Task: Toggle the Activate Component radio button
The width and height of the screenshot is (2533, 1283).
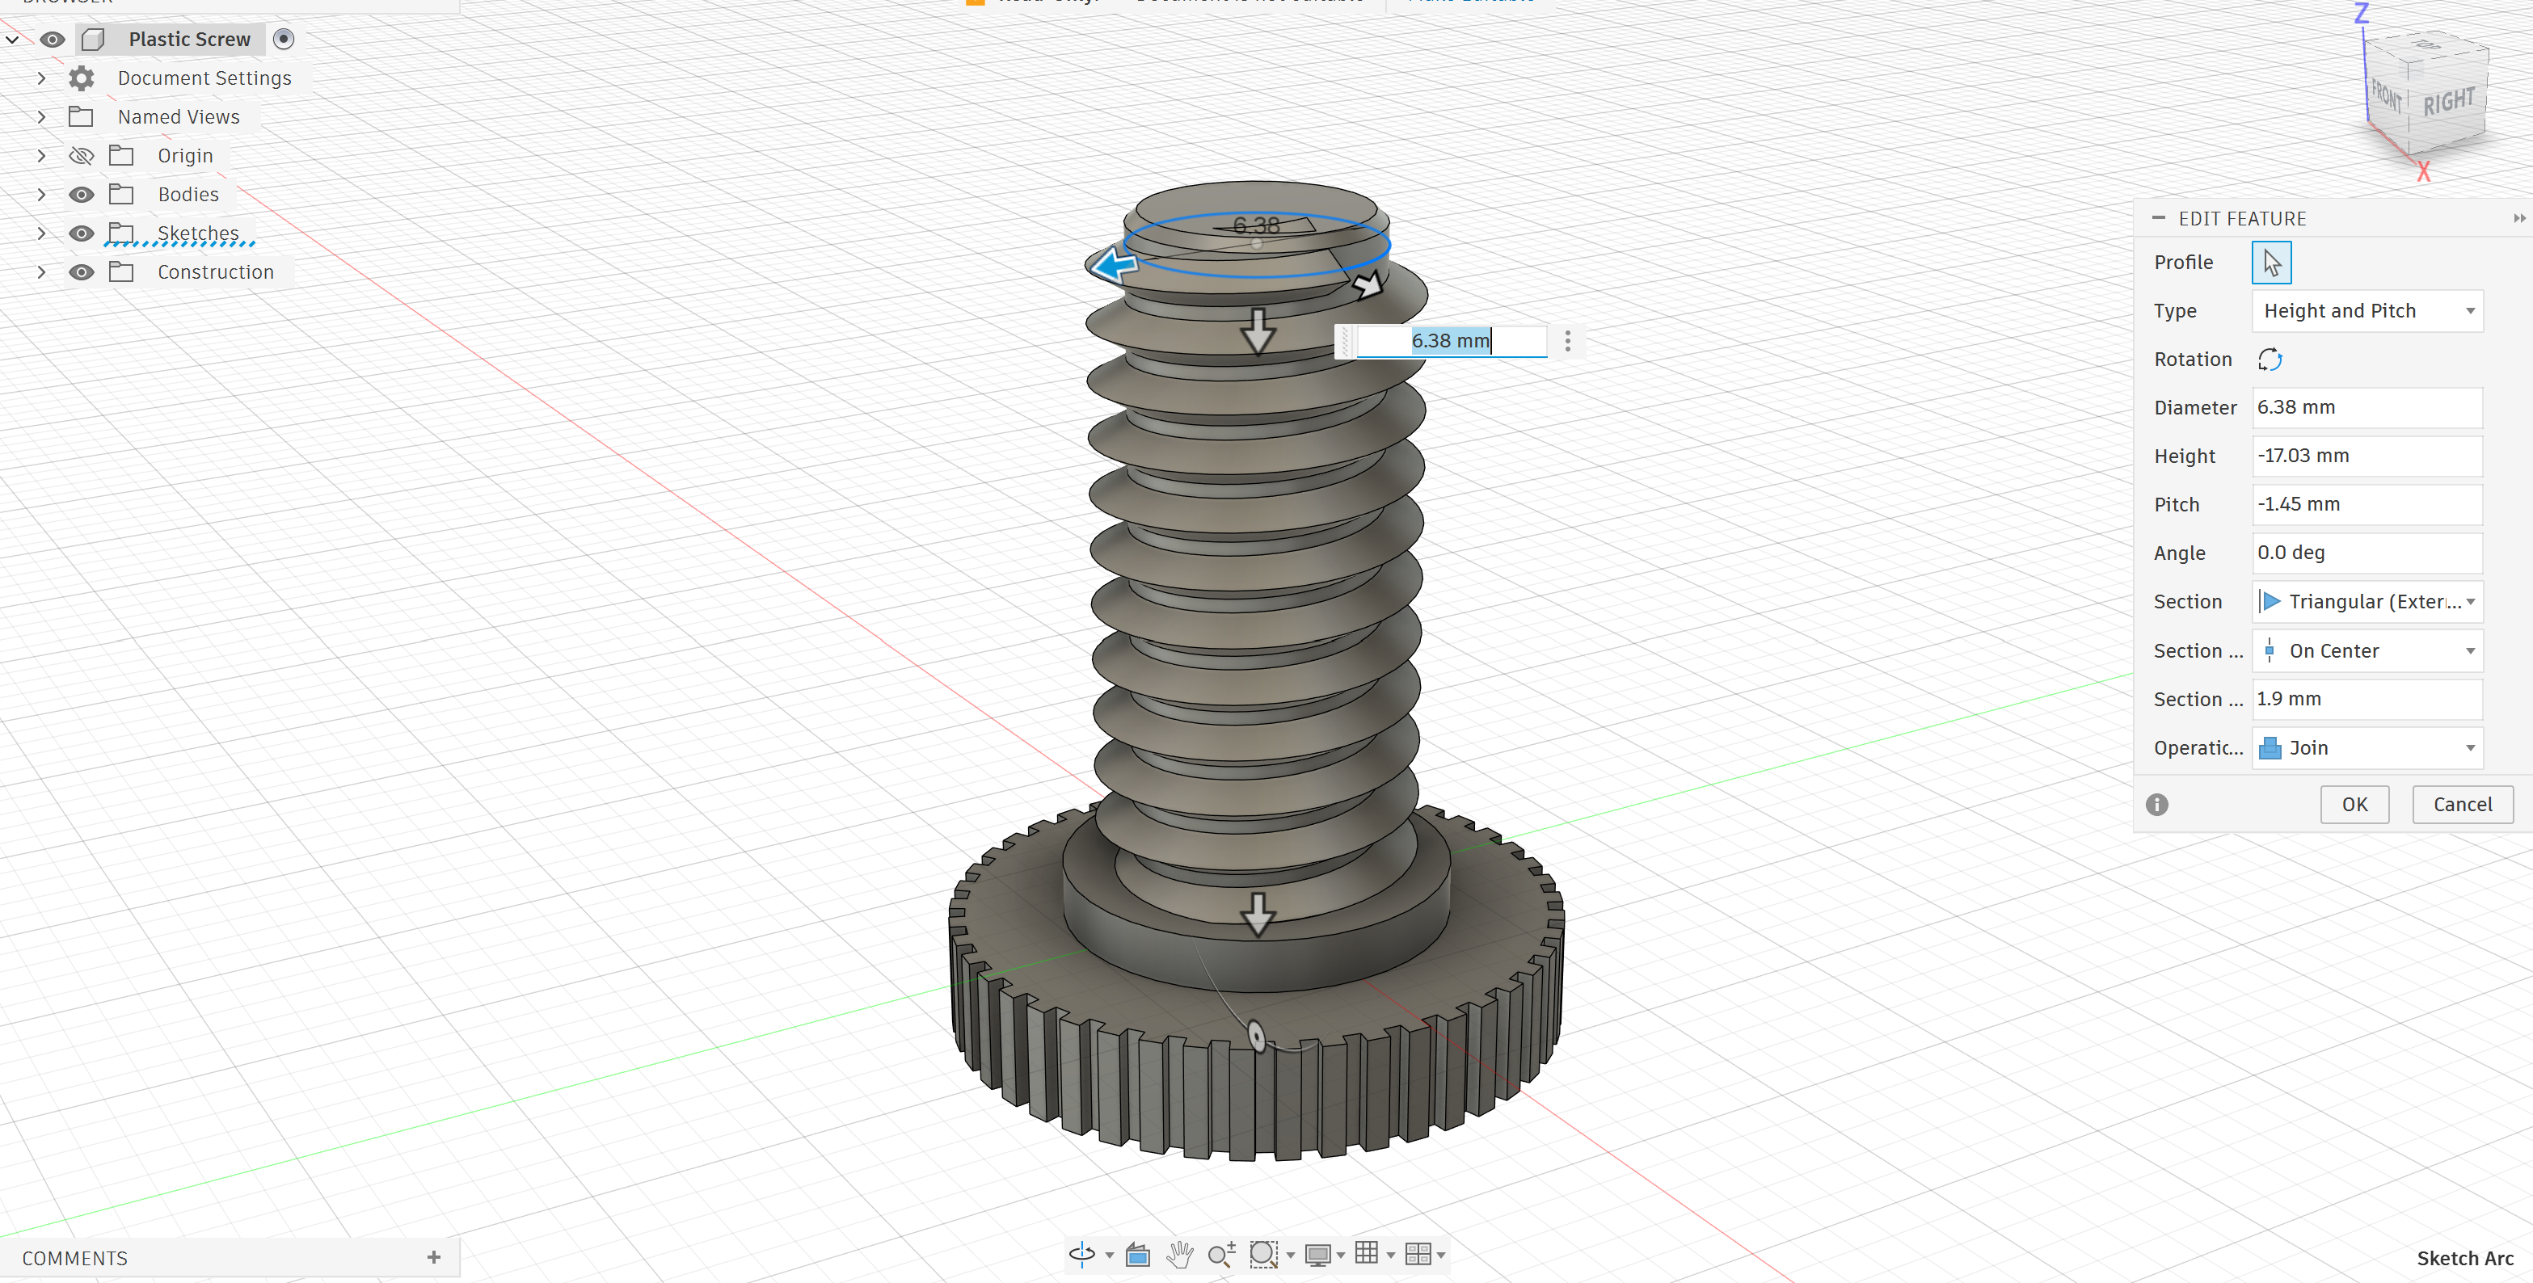Action: (283, 40)
